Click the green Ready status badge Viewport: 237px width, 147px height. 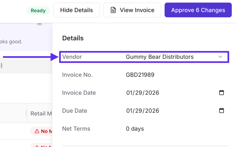[38, 10]
